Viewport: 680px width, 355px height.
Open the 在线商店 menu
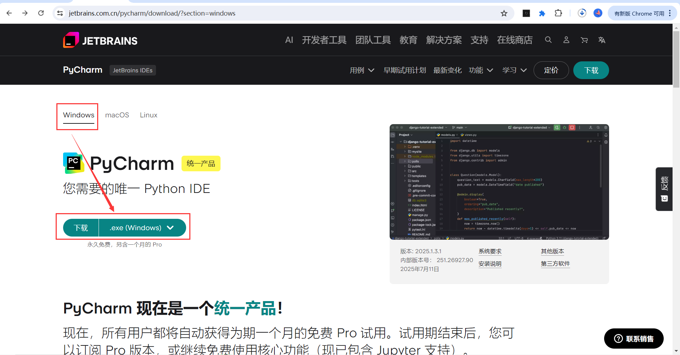515,40
